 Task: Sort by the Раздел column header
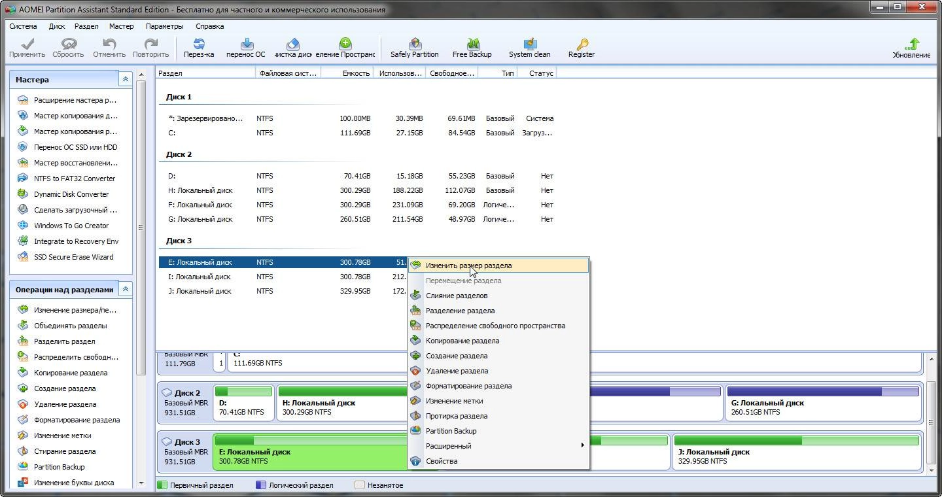205,73
